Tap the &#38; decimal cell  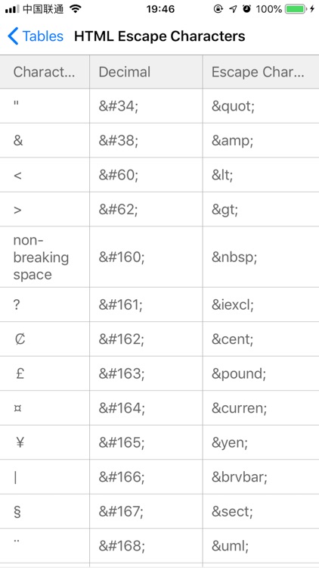[146, 140]
